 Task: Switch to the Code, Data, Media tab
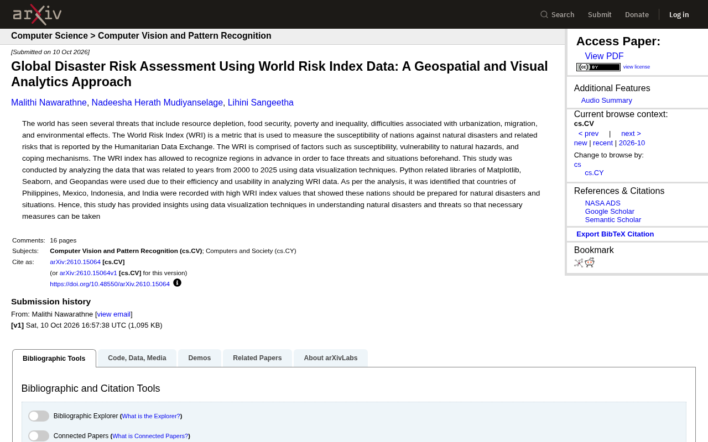[137, 358]
